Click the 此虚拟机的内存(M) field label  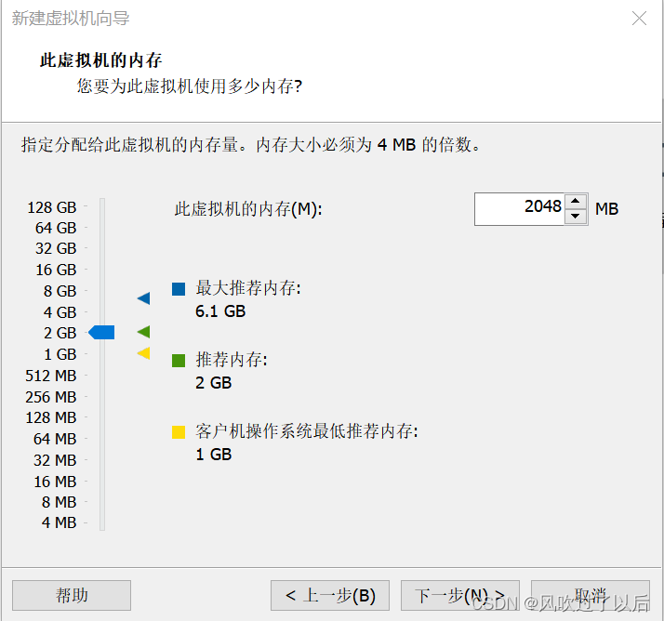click(248, 209)
